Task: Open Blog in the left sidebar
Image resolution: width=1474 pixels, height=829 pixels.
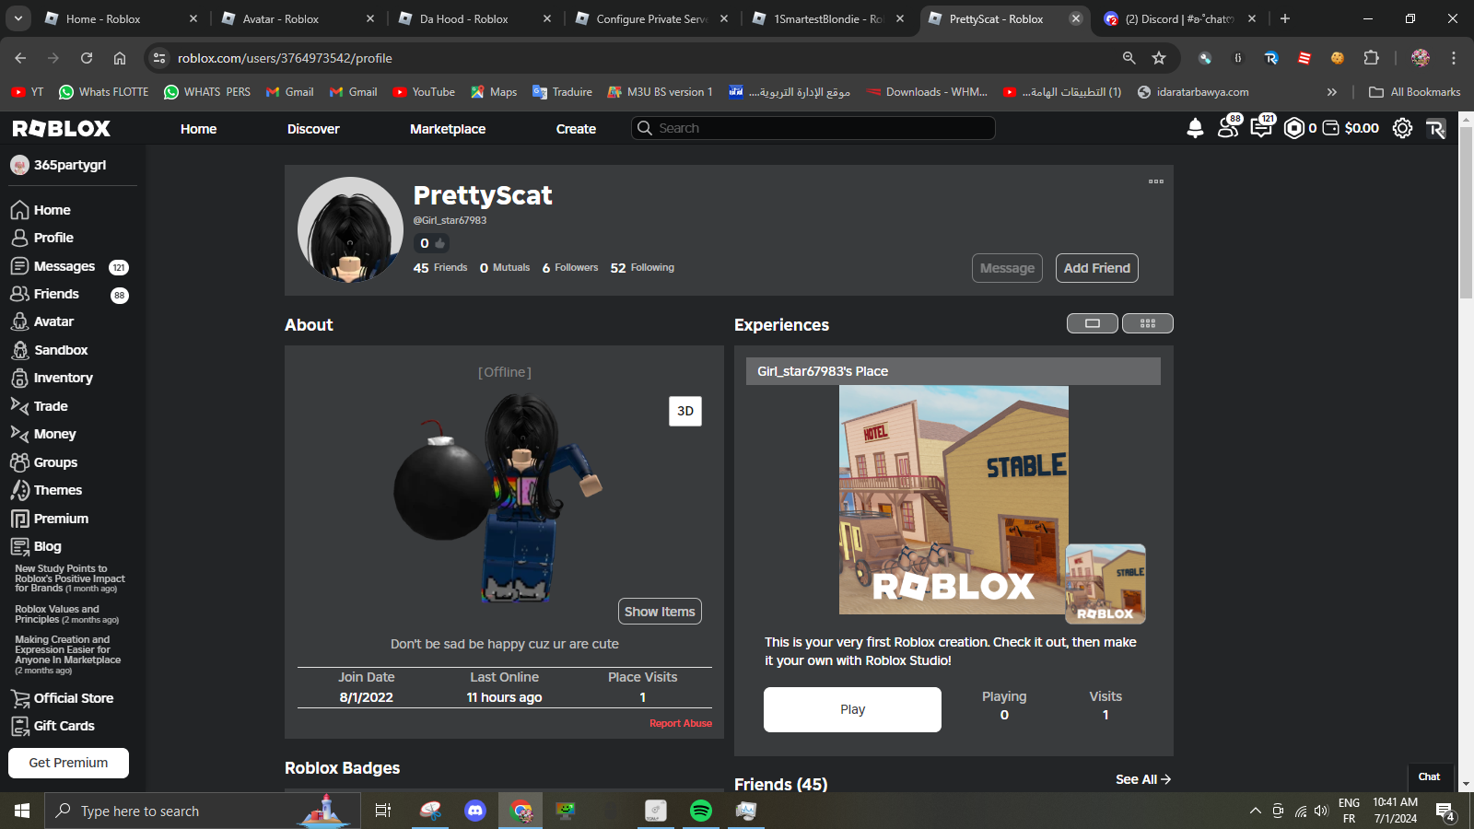Action: [x=36, y=546]
